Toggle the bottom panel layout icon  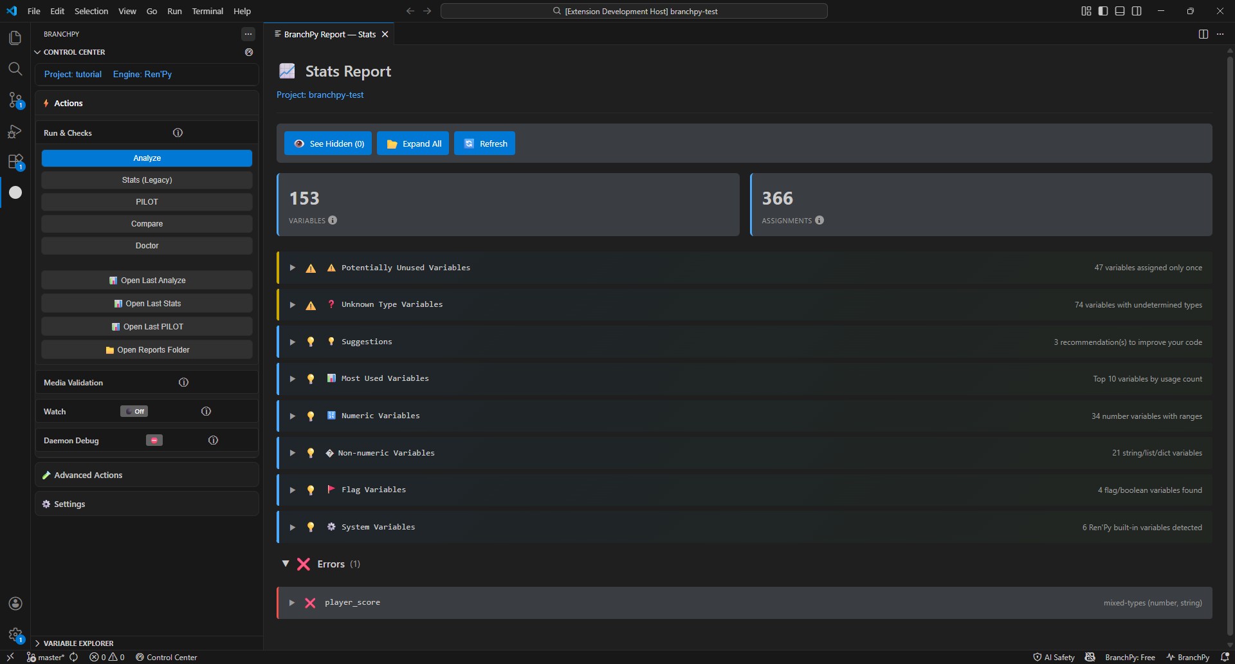(1120, 11)
